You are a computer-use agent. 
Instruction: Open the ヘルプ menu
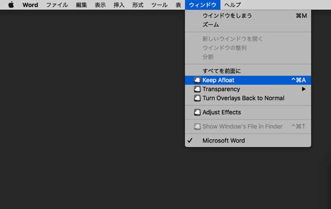pos(232,5)
